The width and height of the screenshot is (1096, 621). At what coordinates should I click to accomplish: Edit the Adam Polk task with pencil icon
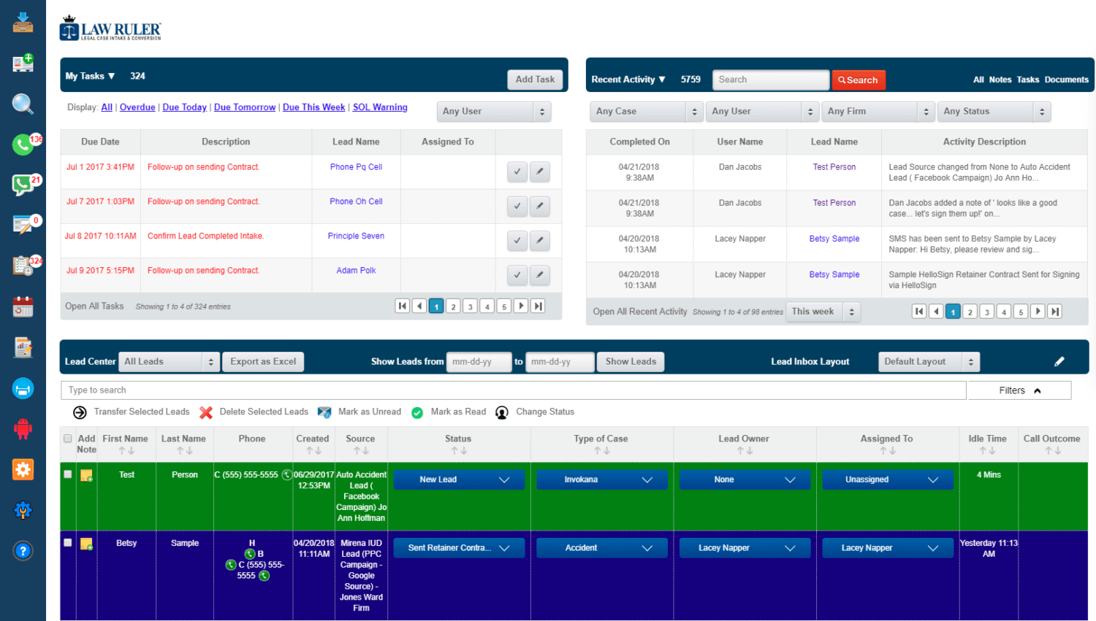click(x=539, y=275)
